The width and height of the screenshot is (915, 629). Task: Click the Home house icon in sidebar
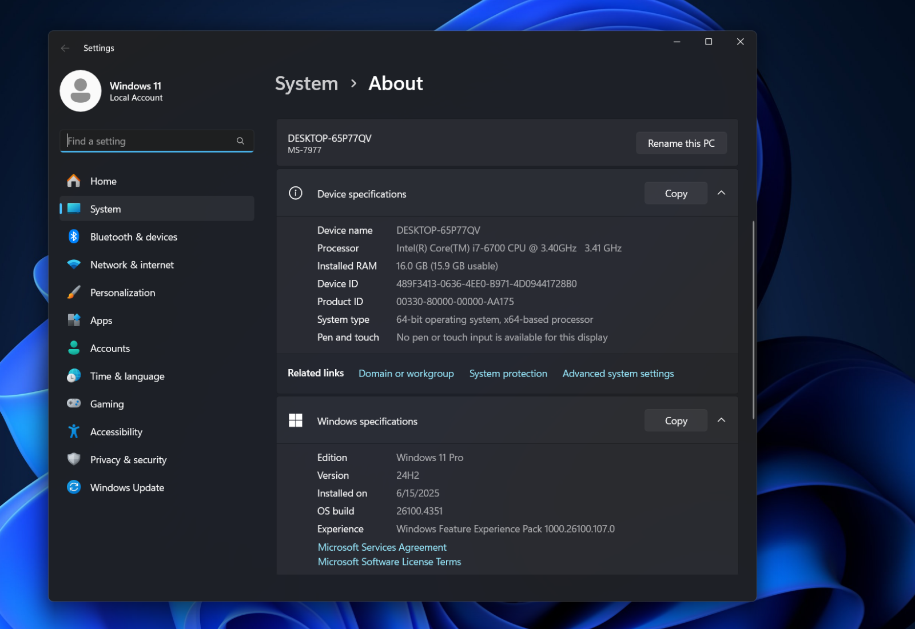coord(74,181)
